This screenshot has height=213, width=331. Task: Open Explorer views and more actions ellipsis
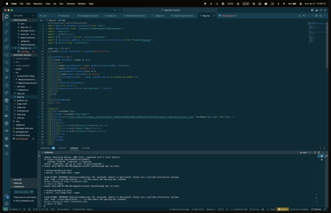tap(34, 16)
